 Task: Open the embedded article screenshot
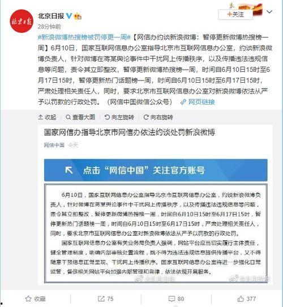[x=155, y=204]
